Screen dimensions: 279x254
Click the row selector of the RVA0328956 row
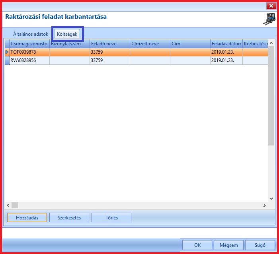7,60
